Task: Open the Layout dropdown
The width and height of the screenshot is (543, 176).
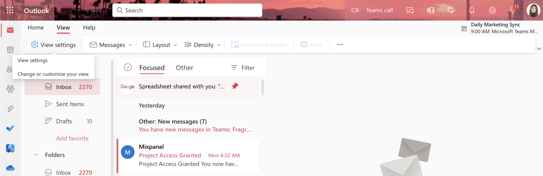Action: point(160,45)
